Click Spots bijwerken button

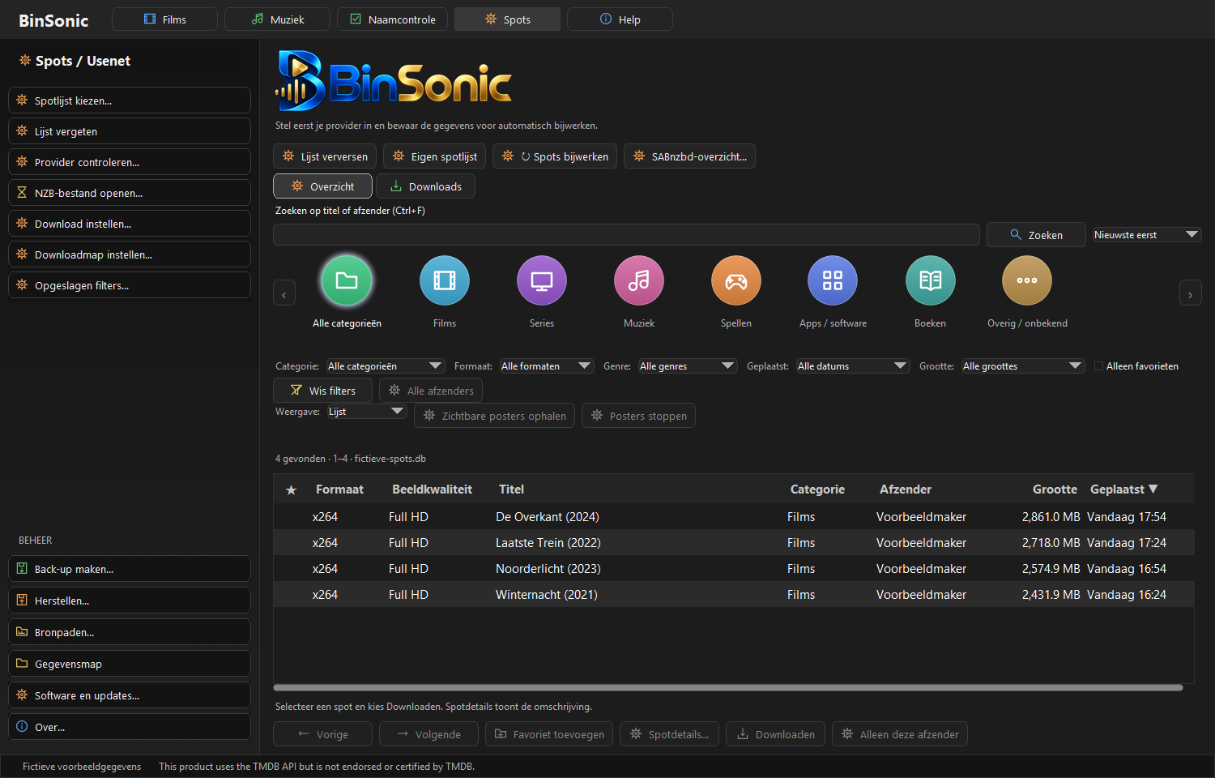coord(555,156)
